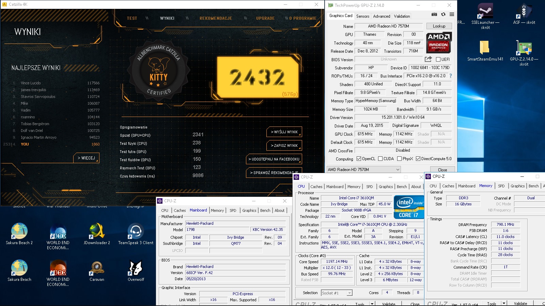Open the Graphics tab in CPU-Z Memory window
The image size is (545, 306).
coord(517,186)
